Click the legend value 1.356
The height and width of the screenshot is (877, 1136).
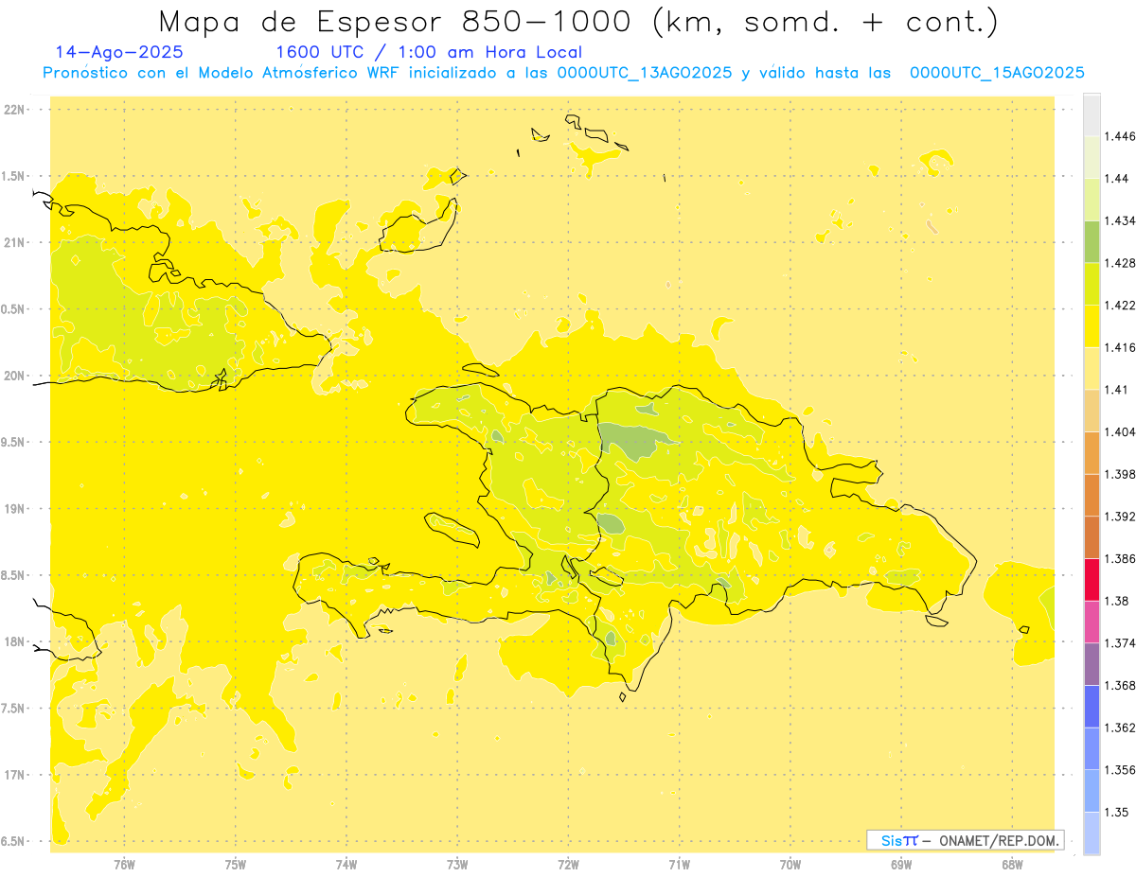pyautogui.click(x=1119, y=770)
